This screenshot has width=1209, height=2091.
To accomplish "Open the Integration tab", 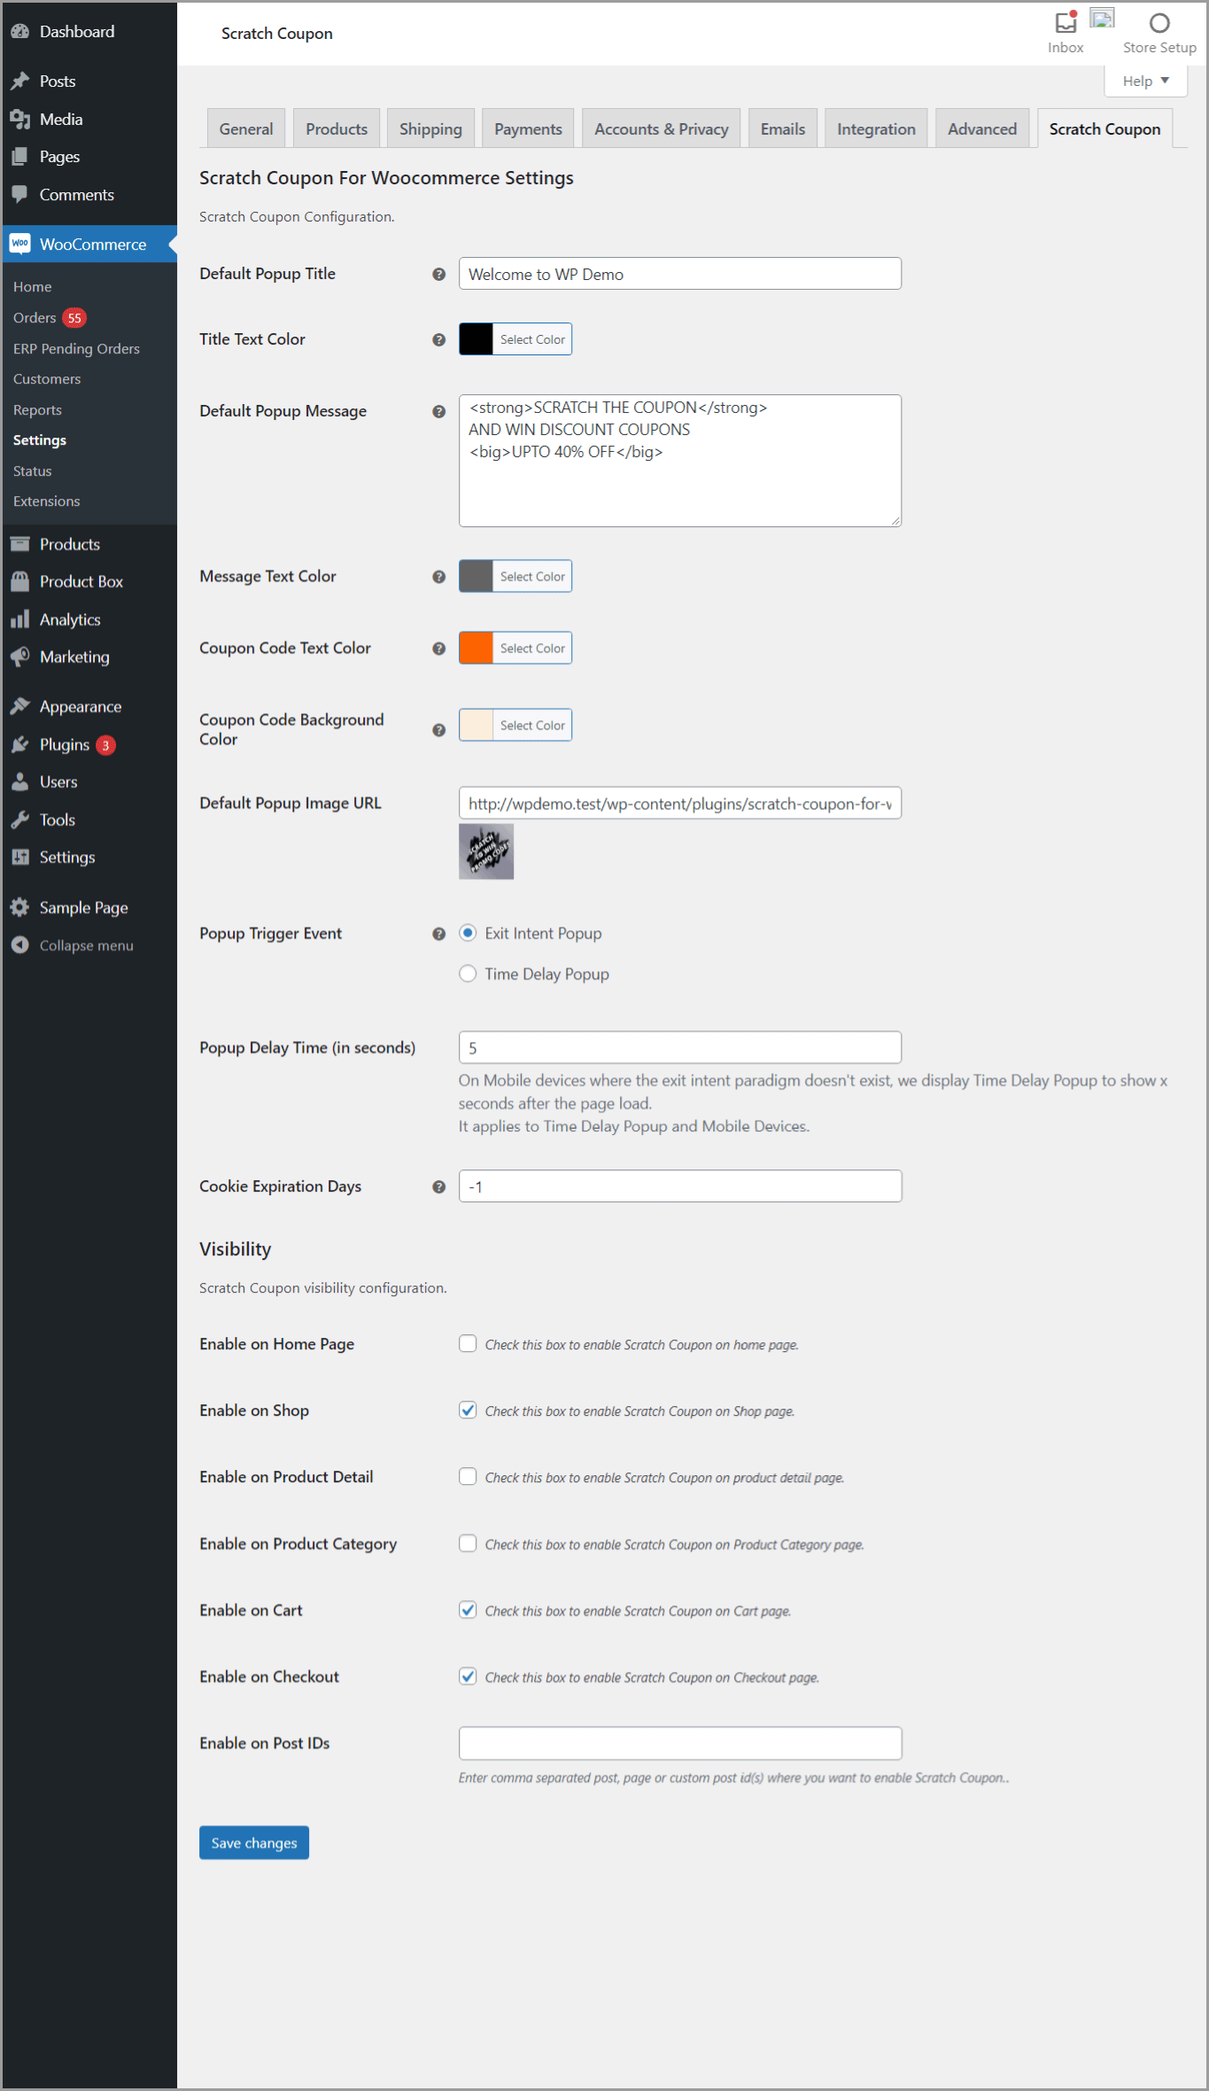I will (876, 128).
